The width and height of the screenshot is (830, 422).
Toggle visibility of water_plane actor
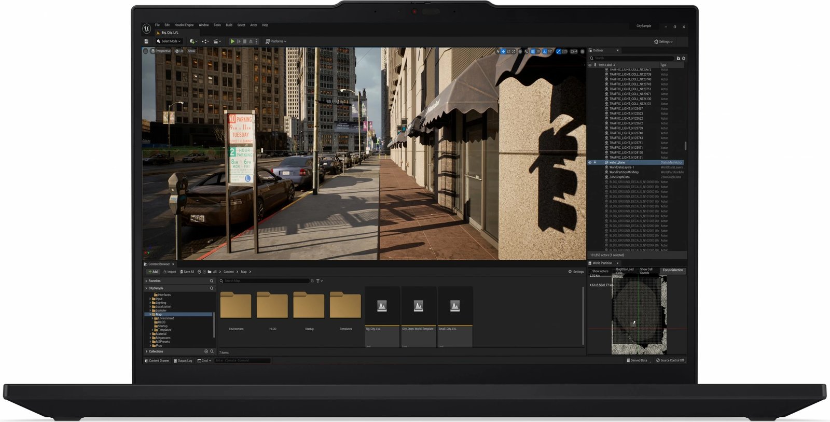click(x=590, y=162)
